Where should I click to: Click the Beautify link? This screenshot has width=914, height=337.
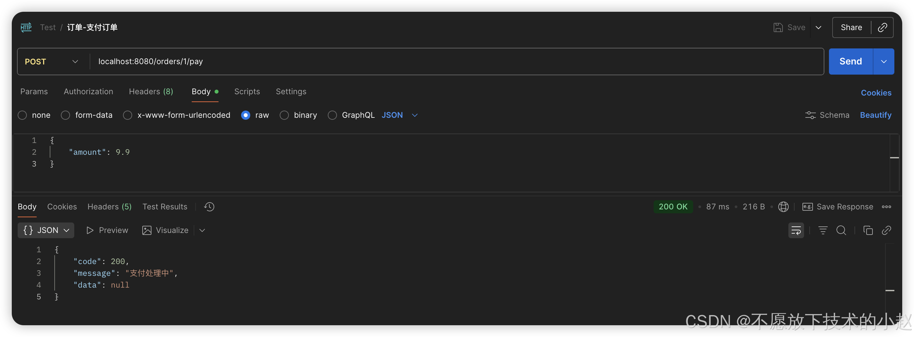(875, 115)
